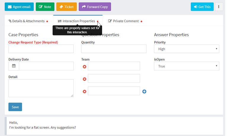This screenshot has height=136, width=227.
Task: Remove the second Team field entry
Action: pos(84,79)
